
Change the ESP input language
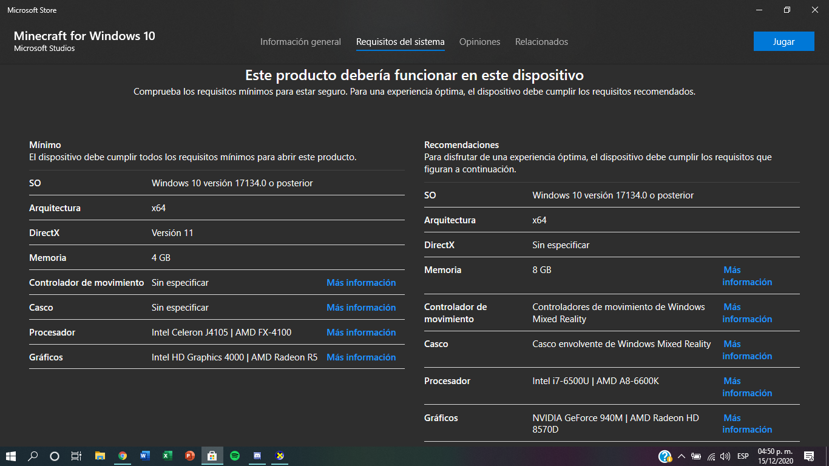point(743,456)
